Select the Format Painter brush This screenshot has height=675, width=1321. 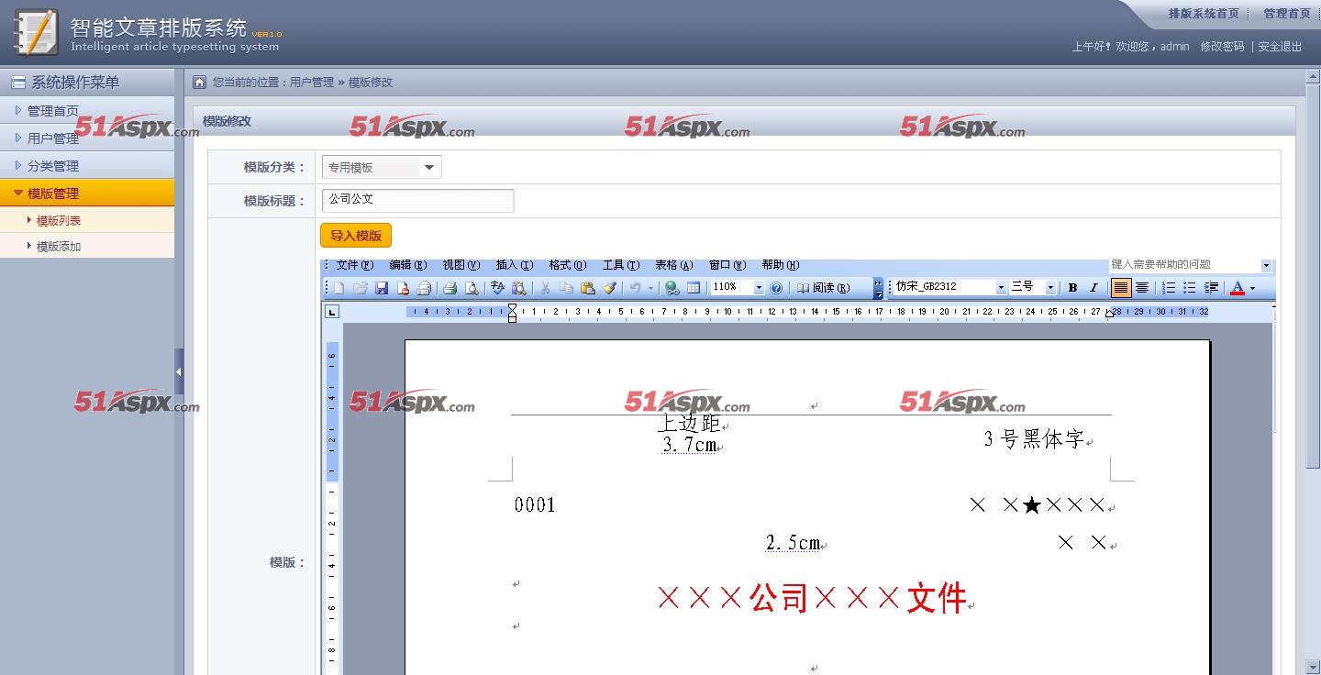[609, 288]
